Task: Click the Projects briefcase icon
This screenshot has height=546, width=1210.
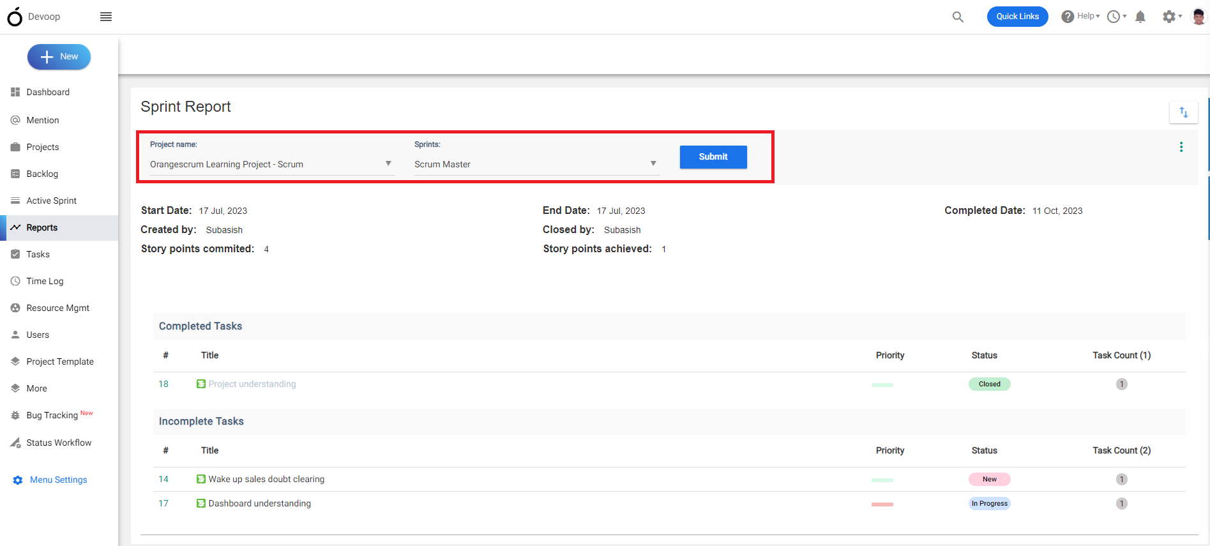Action: tap(15, 147)
